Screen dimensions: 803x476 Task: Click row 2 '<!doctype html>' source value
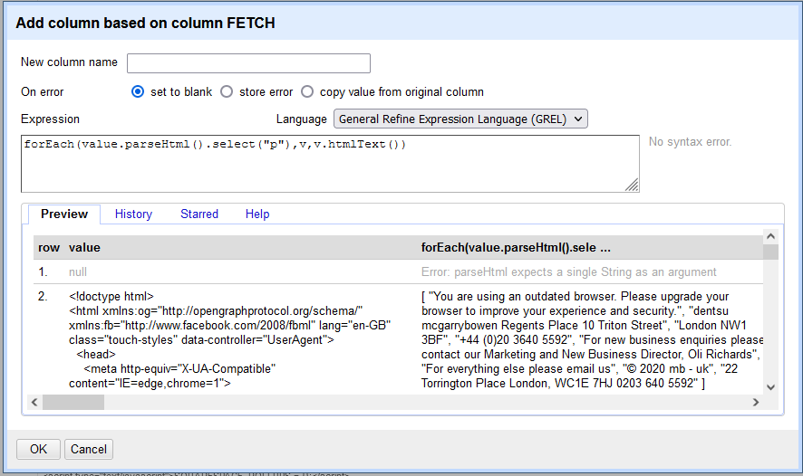(x=230, y=339)
